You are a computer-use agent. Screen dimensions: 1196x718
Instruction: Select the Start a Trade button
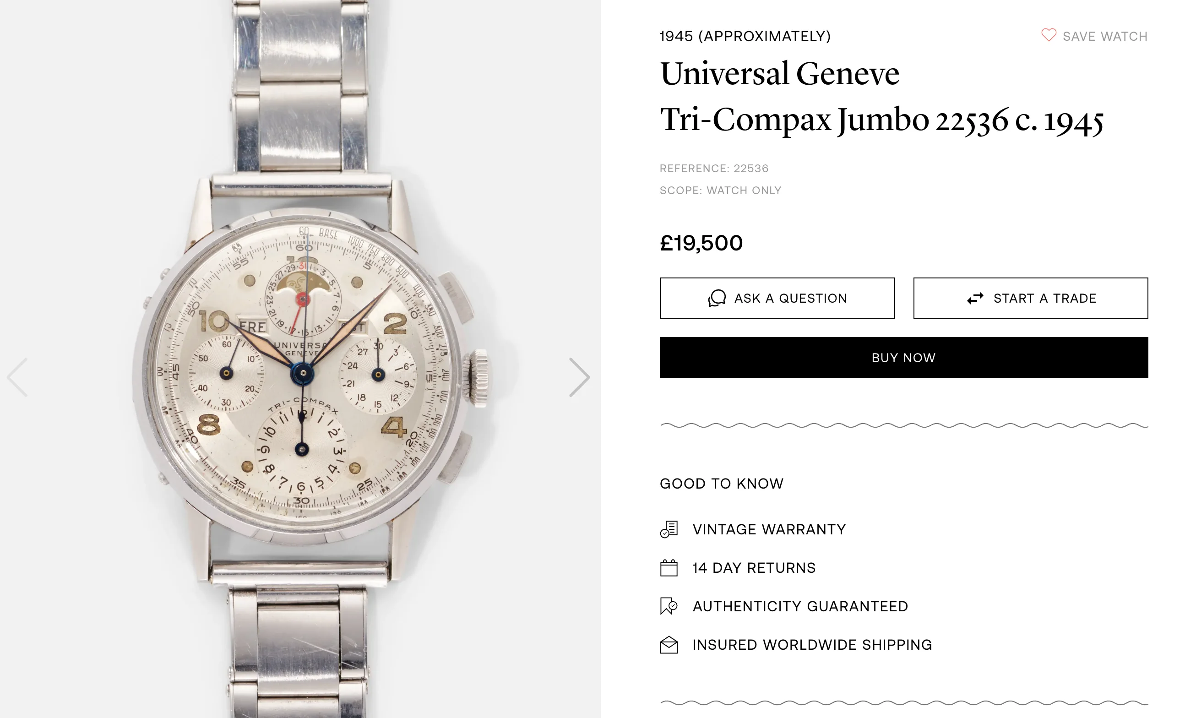[1031, 298]
